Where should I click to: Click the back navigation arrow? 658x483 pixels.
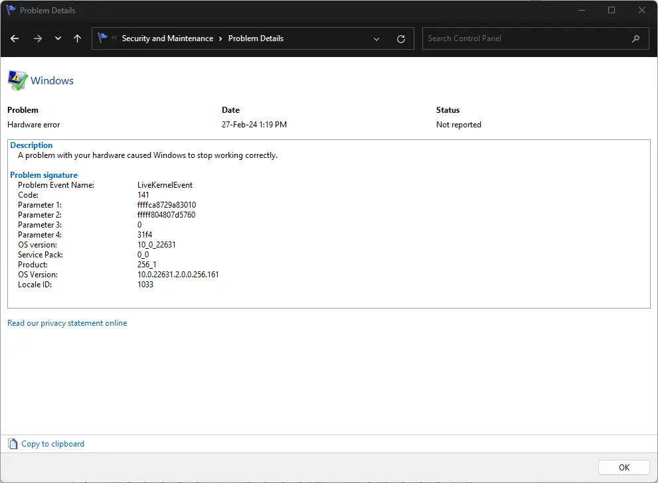14,38
